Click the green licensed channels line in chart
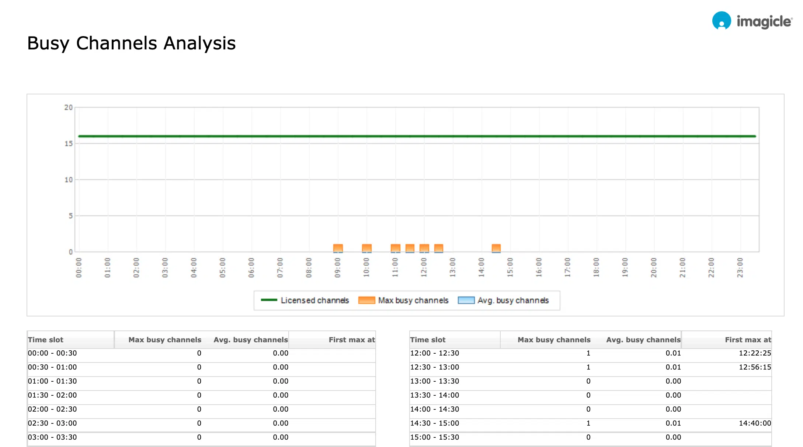803x447 pixels. coord(417,136)
